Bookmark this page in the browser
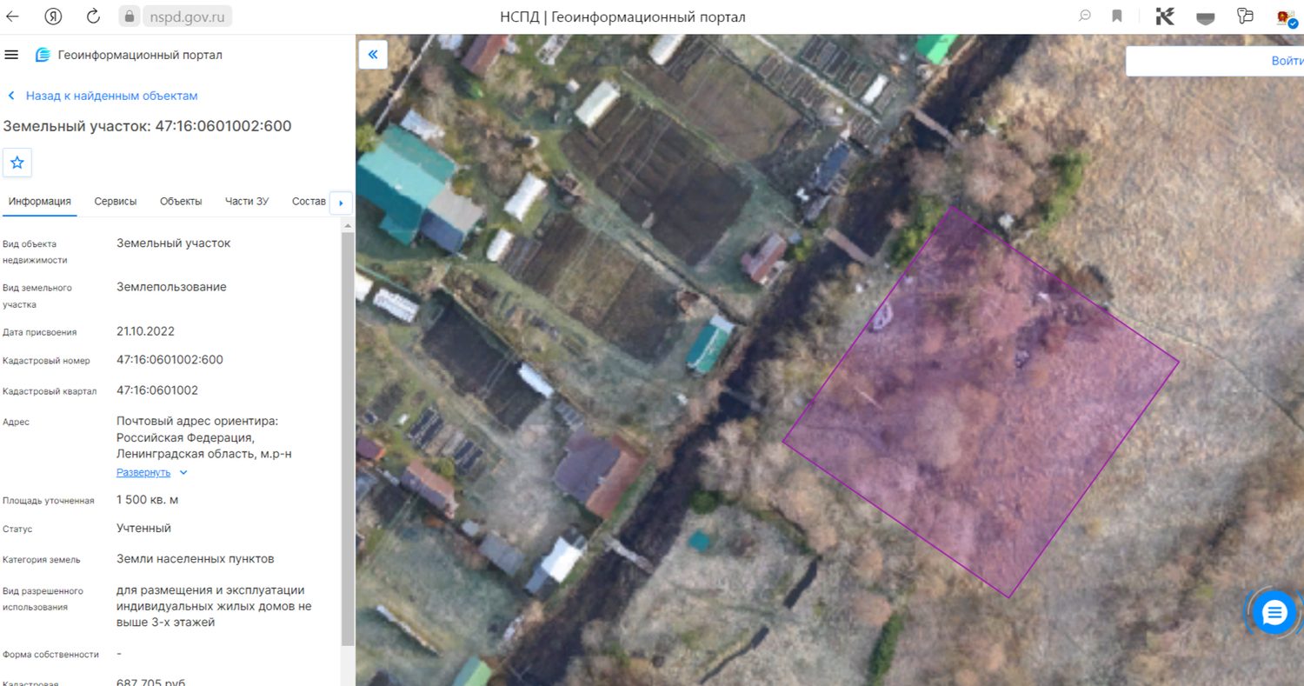 point(1117,17)
